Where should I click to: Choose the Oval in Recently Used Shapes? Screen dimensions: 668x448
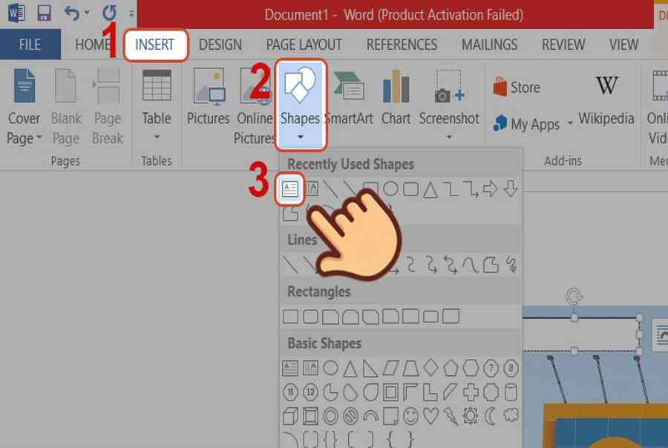pyautogui.click(x=390, y=189)
